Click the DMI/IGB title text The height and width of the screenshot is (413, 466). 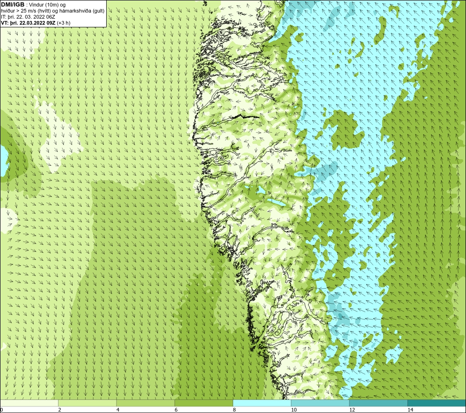[13, 5]
